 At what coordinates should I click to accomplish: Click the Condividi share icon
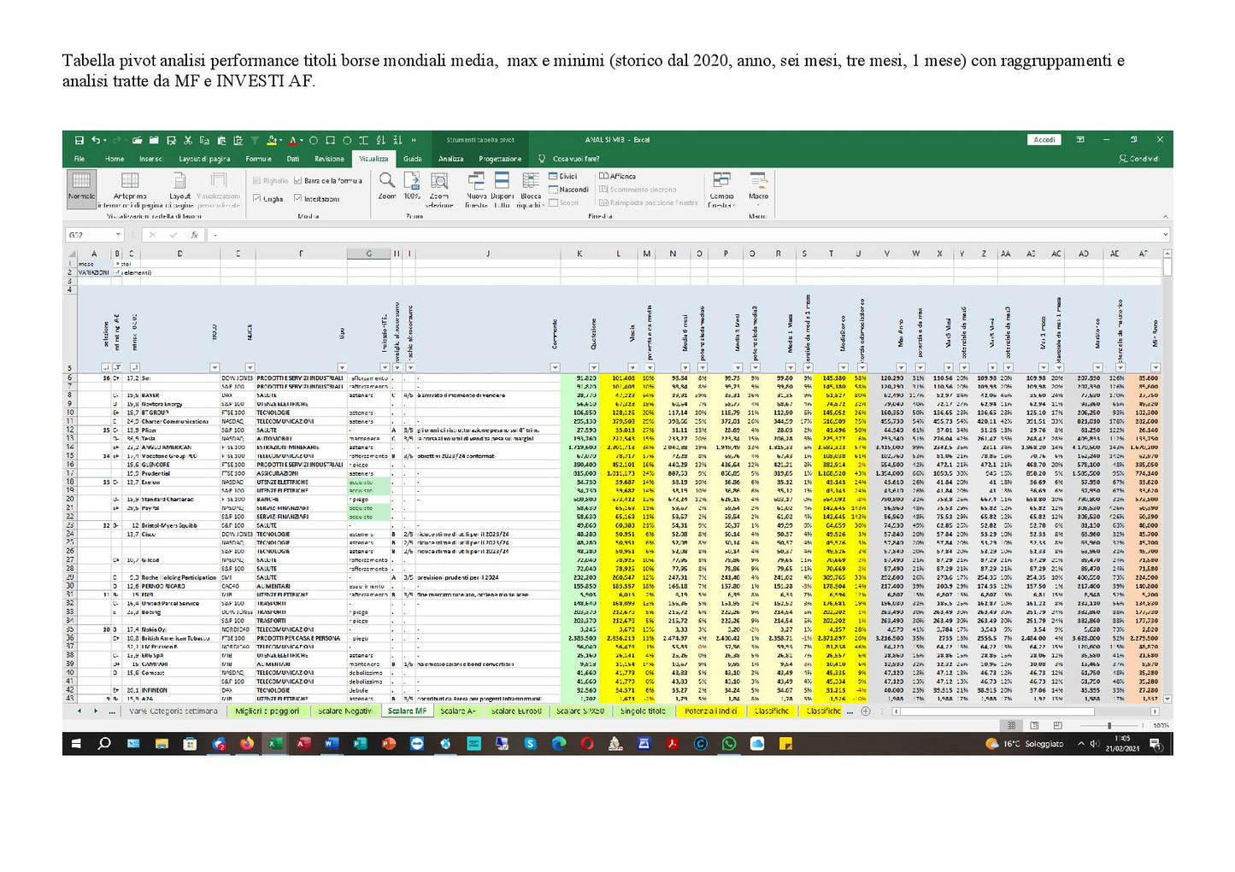point(1139,159)
